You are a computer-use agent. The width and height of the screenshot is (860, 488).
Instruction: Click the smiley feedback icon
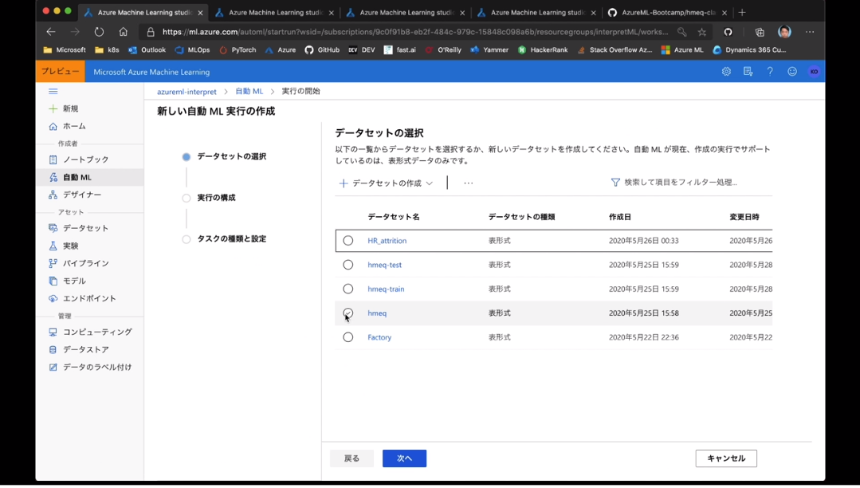pyautogui.click(x=792, y=71)
